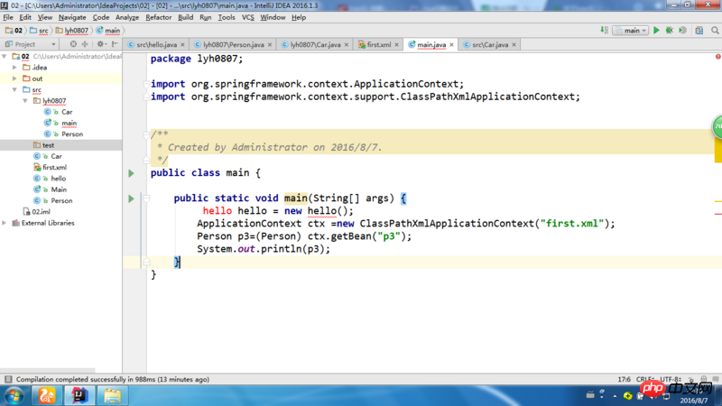This screenshot has height=406, width=722.
Task: Start debugging with the green bug icon
Action: click(x=670, y=31)
